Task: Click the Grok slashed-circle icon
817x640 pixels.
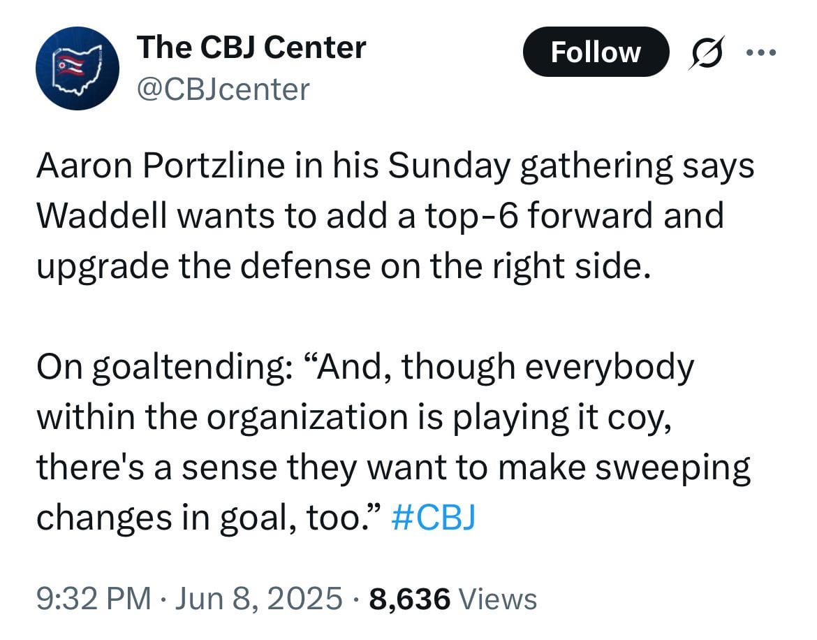Action: (706, 53)
